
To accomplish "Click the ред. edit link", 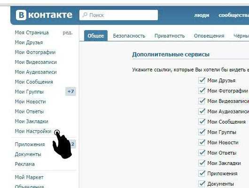I will (68, 32).
